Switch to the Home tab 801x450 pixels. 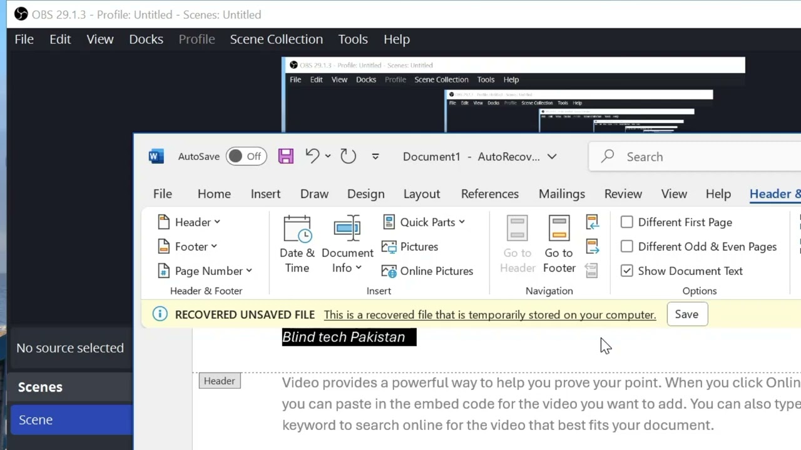click(x=214, y=194)
